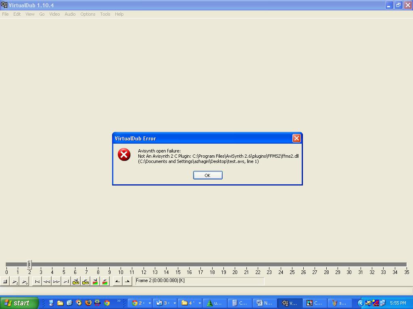Click OK in the VirtualDub Error dialog
Screen dimensions: 413x309
[208, 175]
